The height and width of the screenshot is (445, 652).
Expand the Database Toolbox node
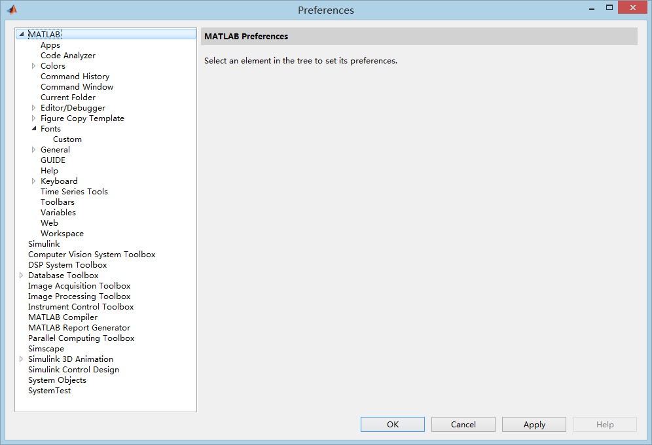coord(22,276)
